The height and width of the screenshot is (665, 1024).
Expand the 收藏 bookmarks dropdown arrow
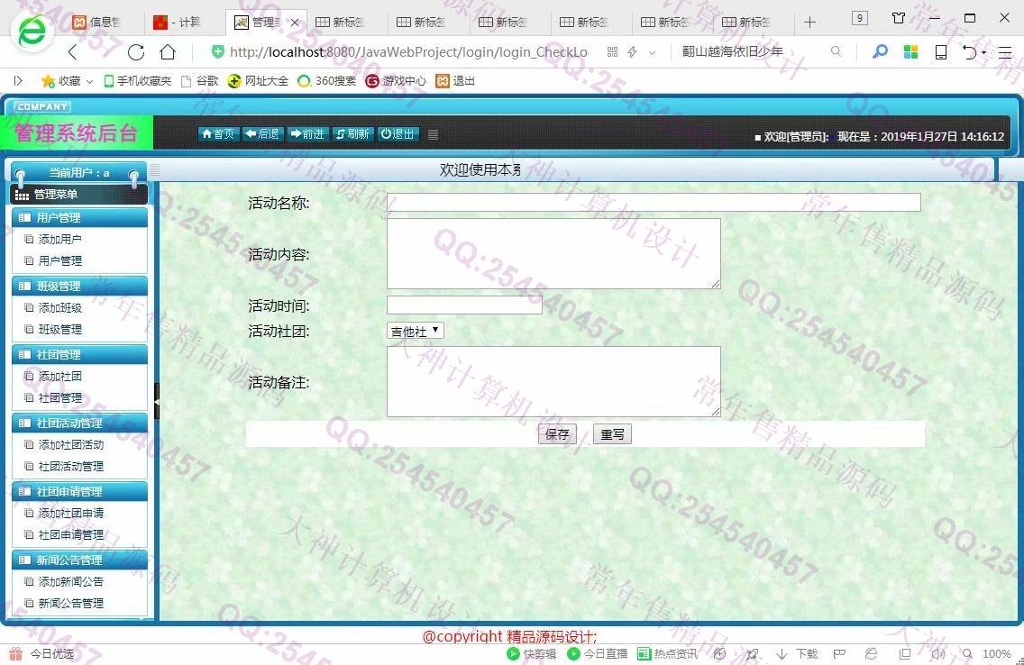coord(89,82)
